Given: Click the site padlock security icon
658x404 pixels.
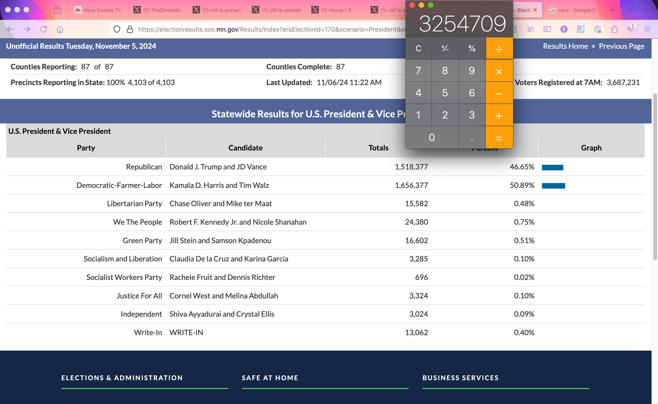Looking at the screenshot, I should coord(130,29).
